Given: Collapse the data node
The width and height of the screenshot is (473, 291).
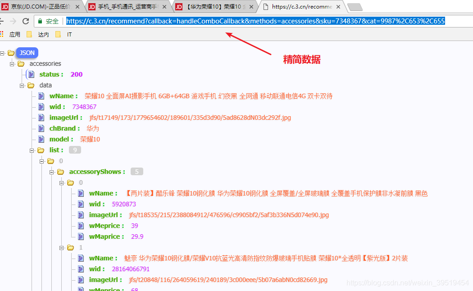Looking at the screenshot, I should click(22, 86).
